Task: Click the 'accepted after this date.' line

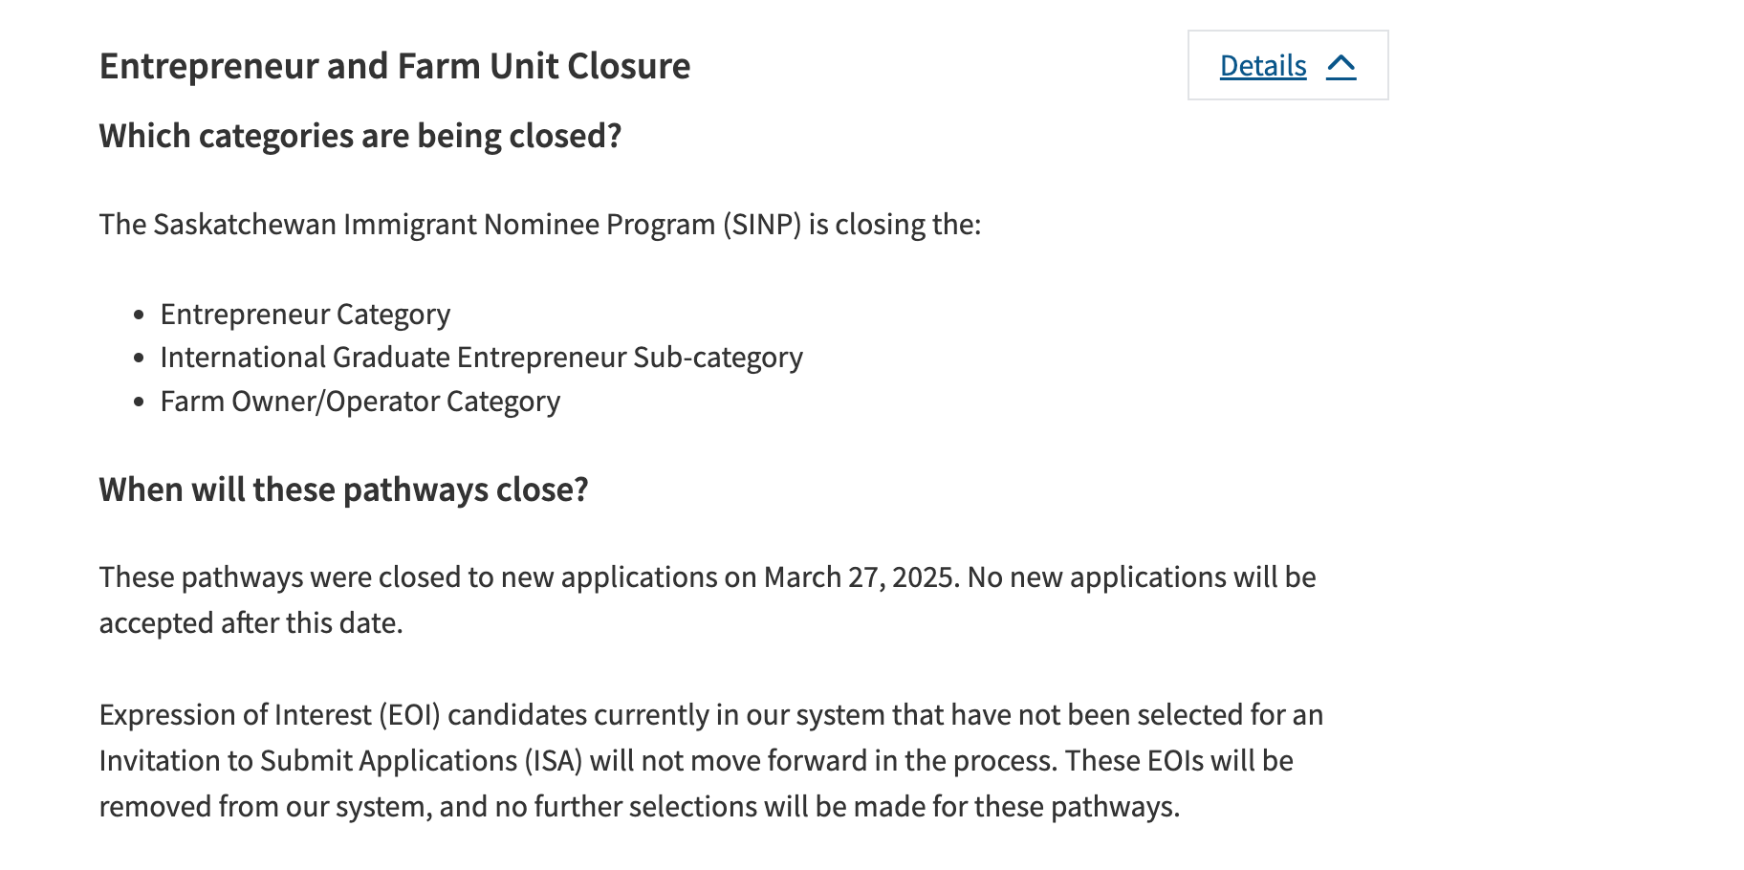Action: click(x=251, y=623)
